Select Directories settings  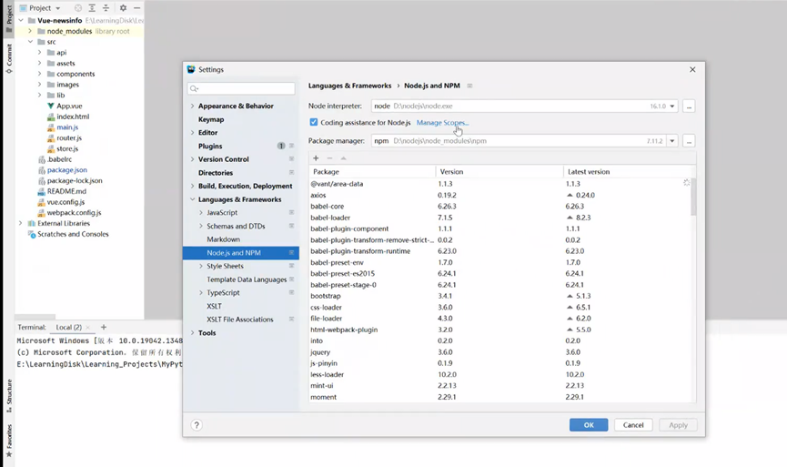coord(216,173)
